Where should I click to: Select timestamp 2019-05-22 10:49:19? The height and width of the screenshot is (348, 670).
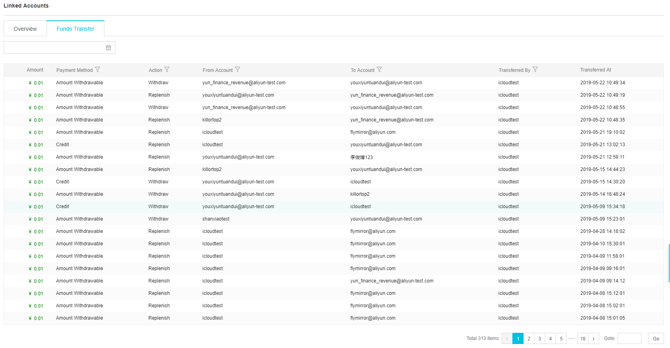(x=602, y=95)
